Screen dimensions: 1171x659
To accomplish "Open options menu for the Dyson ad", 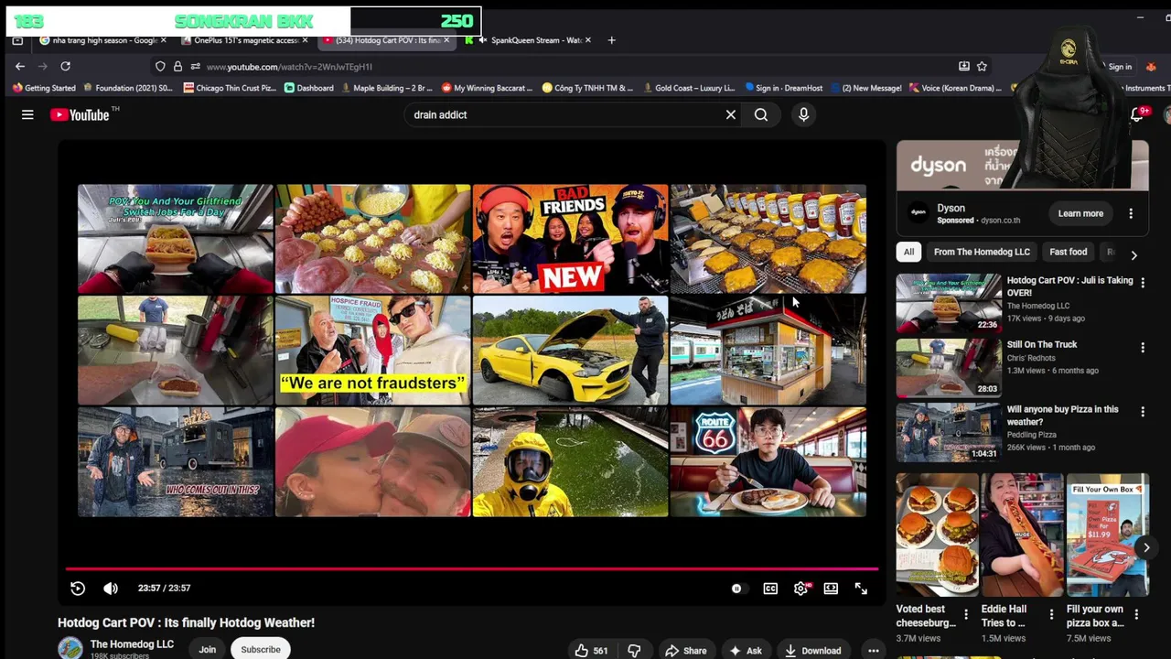I will click(x=1131, y=213).
